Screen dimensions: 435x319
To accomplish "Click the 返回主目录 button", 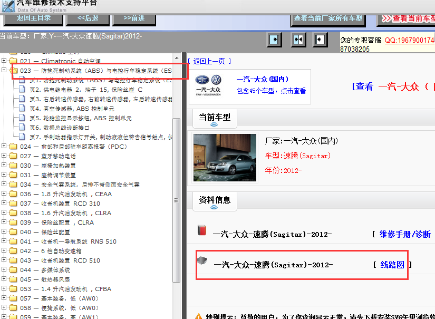I will pyautogui.click(x=33, y=20).
